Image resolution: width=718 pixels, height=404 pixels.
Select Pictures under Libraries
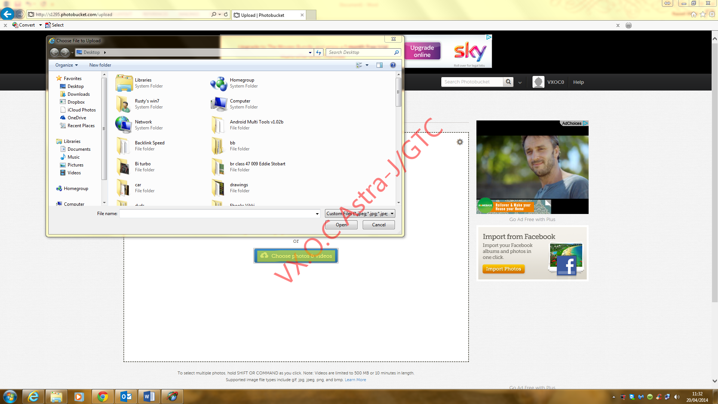click(x=75, y=165)
